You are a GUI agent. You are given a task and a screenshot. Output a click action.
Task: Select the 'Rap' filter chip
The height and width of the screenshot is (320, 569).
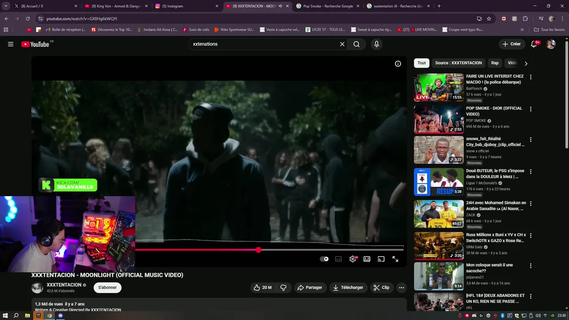click(x=495, y=63)
